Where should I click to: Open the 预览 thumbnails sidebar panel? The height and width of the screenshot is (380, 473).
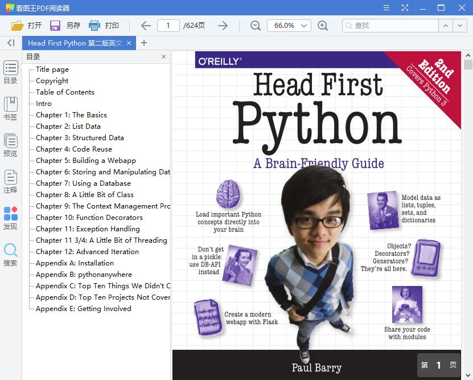coord(11,145)
